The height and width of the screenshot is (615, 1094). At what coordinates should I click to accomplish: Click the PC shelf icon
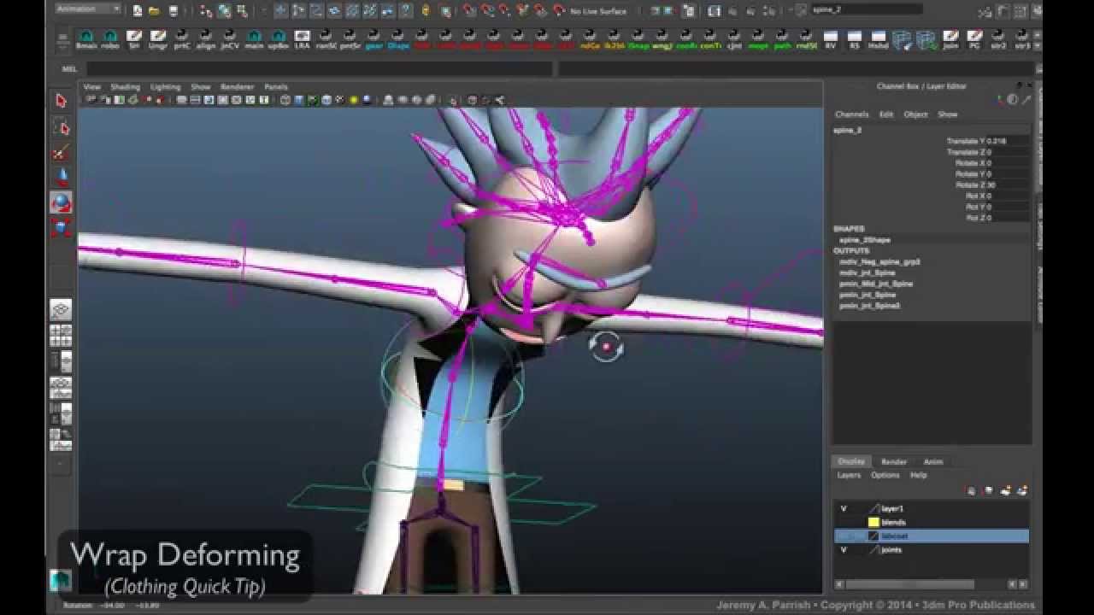(x=974, y=39)
